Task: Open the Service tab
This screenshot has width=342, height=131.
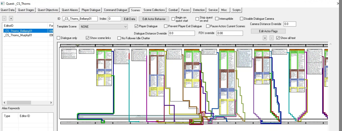Action: pos(213,10)
